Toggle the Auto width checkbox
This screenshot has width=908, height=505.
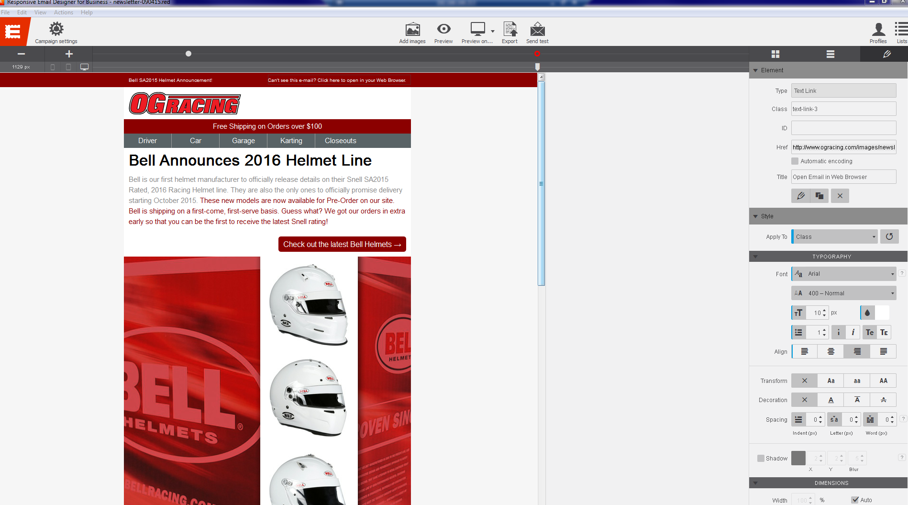pyautogui.click(x=855, y=500)
